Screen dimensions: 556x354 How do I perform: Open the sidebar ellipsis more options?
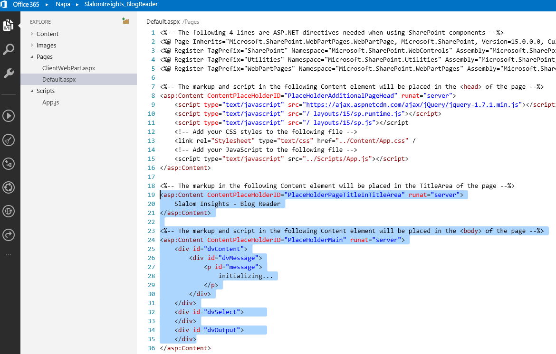click(9, 255)
